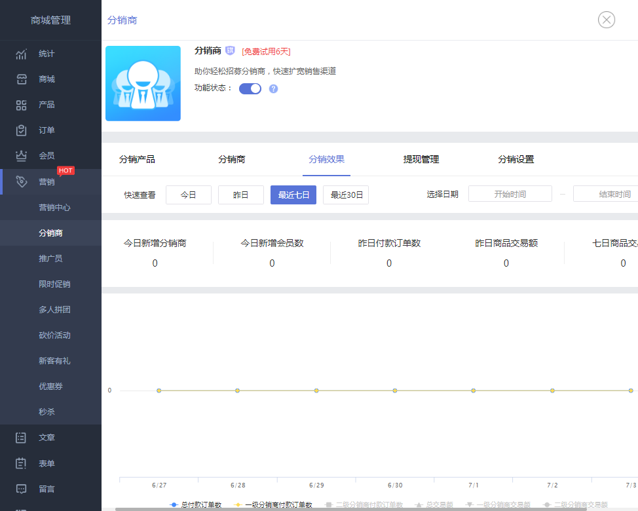The height and width of the screenshot is (511, 638).
Task: Click the 分销商 panel title
Action: coord(122,20)
